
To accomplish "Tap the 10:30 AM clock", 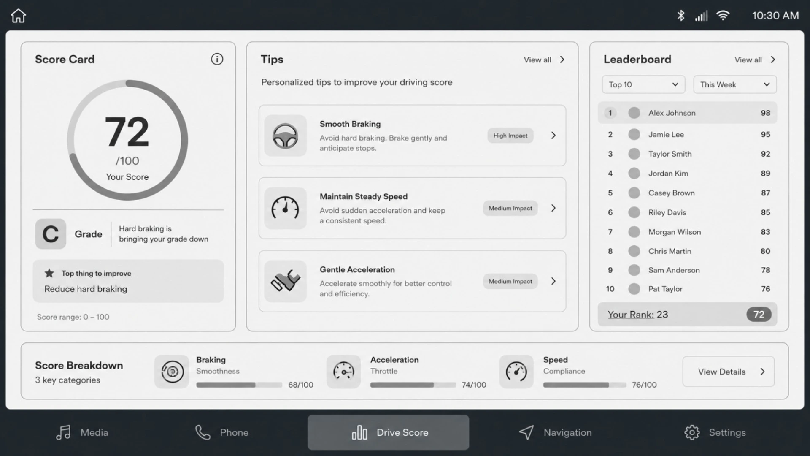I will [x=775, y=16].
